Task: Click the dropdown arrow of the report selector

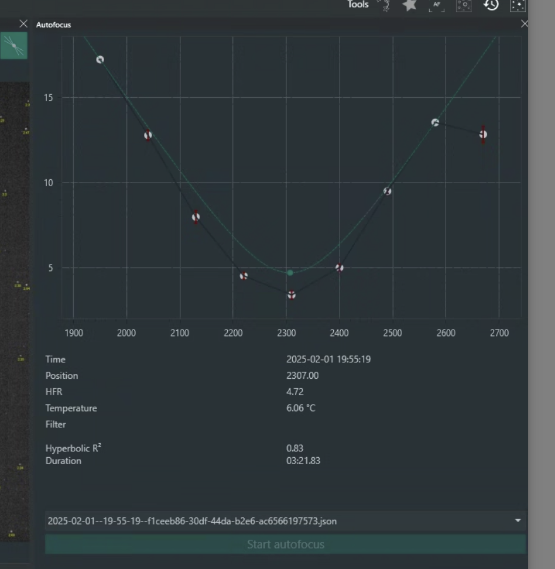Action: coord(518,520)
